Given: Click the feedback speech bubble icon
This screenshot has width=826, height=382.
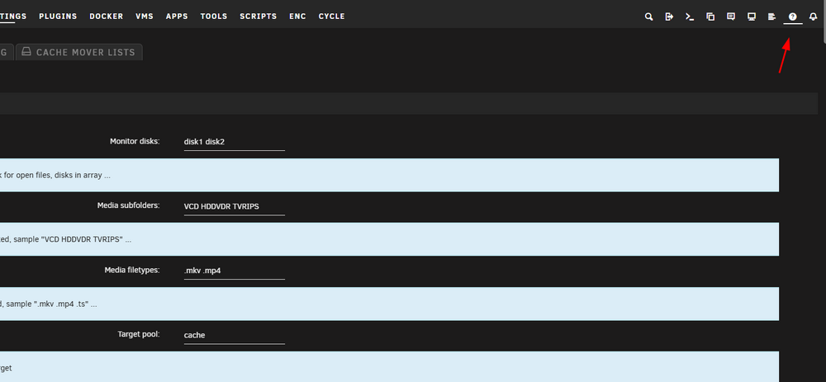Looking at the screenshot, I should pyautogui.click(x=731, y=17).
